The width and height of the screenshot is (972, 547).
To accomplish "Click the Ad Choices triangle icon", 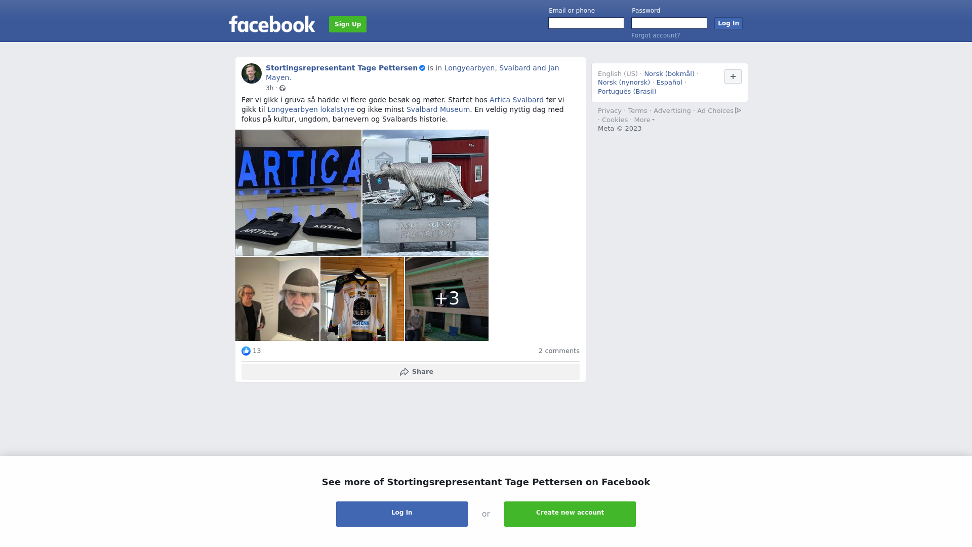I will 738,110.
